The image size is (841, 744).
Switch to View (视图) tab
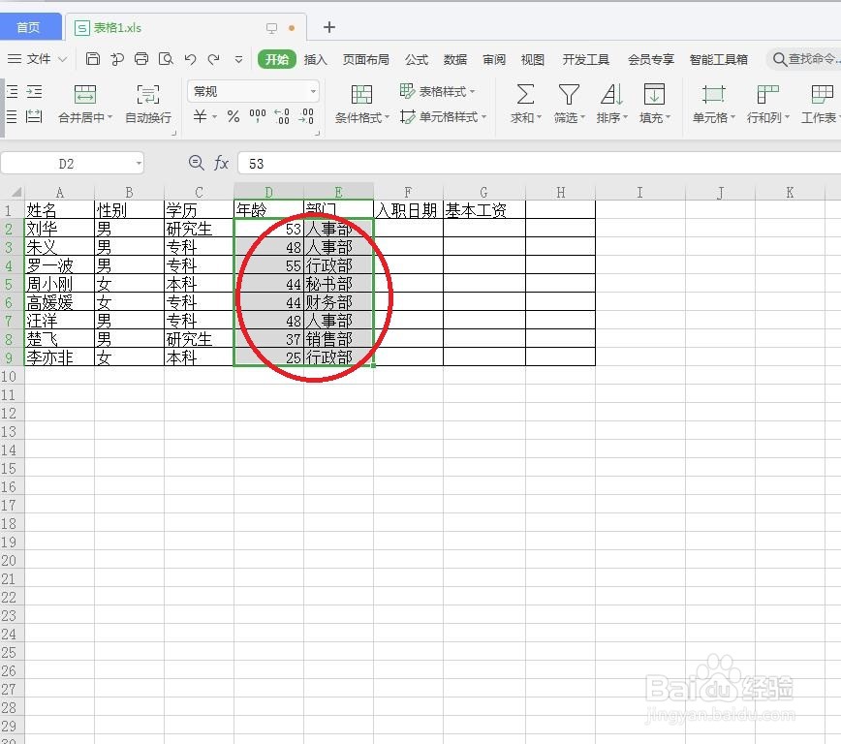(533, 59)
